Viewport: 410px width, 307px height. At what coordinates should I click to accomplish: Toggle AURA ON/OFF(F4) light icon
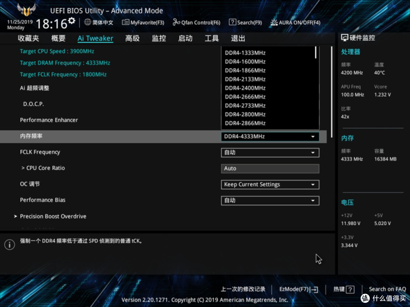click(x=274, y=22)
